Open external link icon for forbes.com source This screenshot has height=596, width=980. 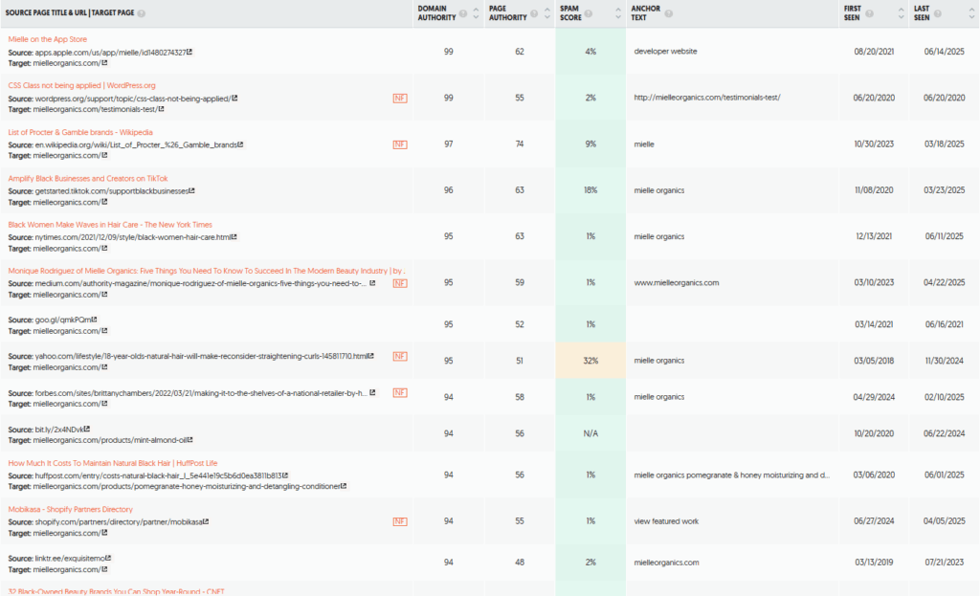(372, 393)
